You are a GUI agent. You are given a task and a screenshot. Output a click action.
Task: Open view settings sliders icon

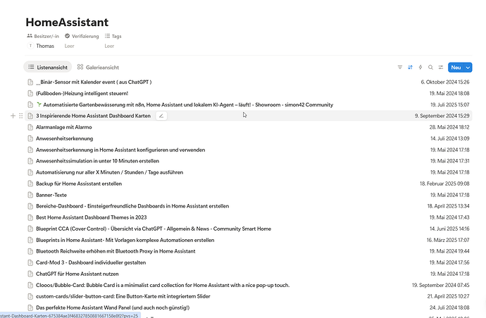pyautogui.click(x=440, y=68)
